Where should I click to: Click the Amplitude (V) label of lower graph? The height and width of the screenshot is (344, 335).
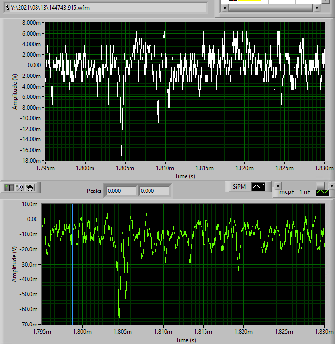point(14,264)
